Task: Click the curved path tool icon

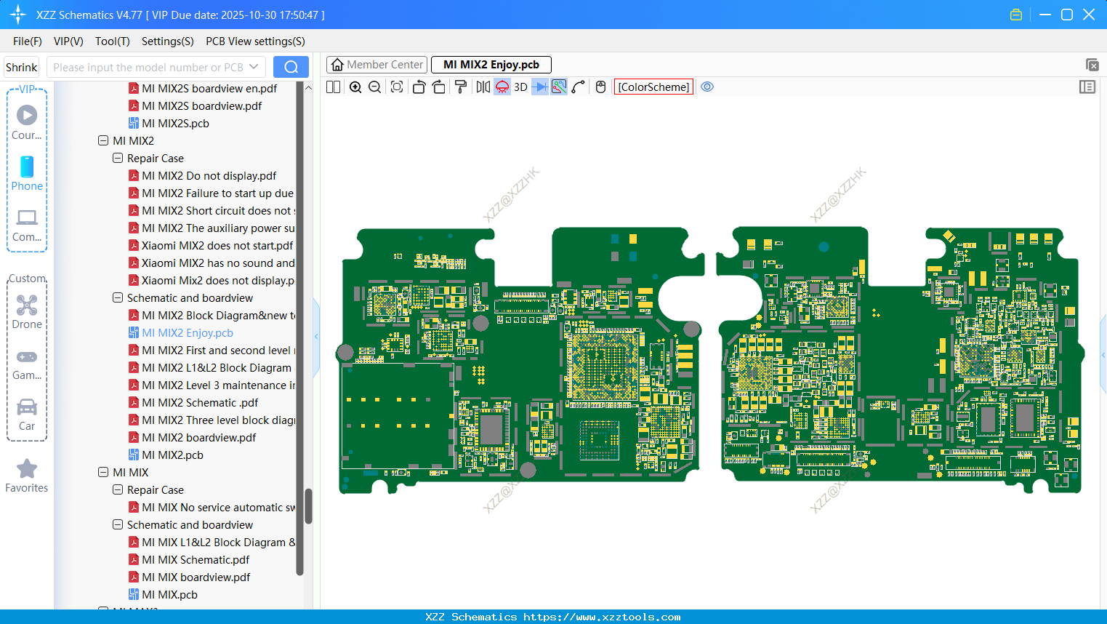Action: tap(579, 87)
